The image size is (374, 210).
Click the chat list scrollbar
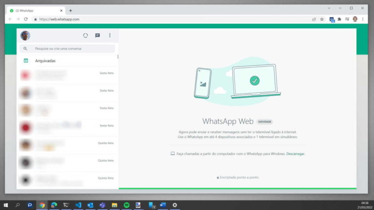(x=118, y=56)
